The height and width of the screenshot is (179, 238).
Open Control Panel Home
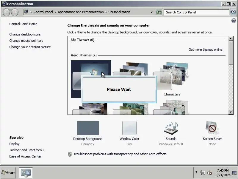(23, 24)
